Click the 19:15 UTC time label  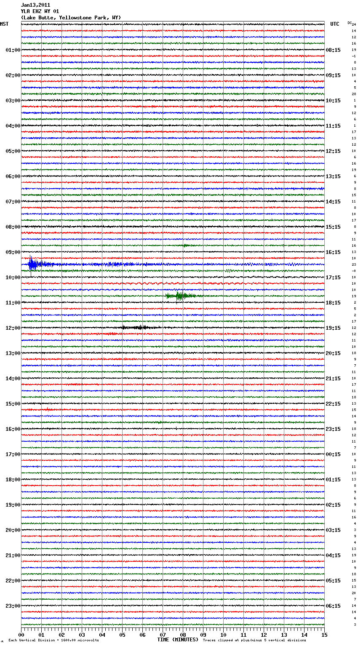tap(333, 328)
